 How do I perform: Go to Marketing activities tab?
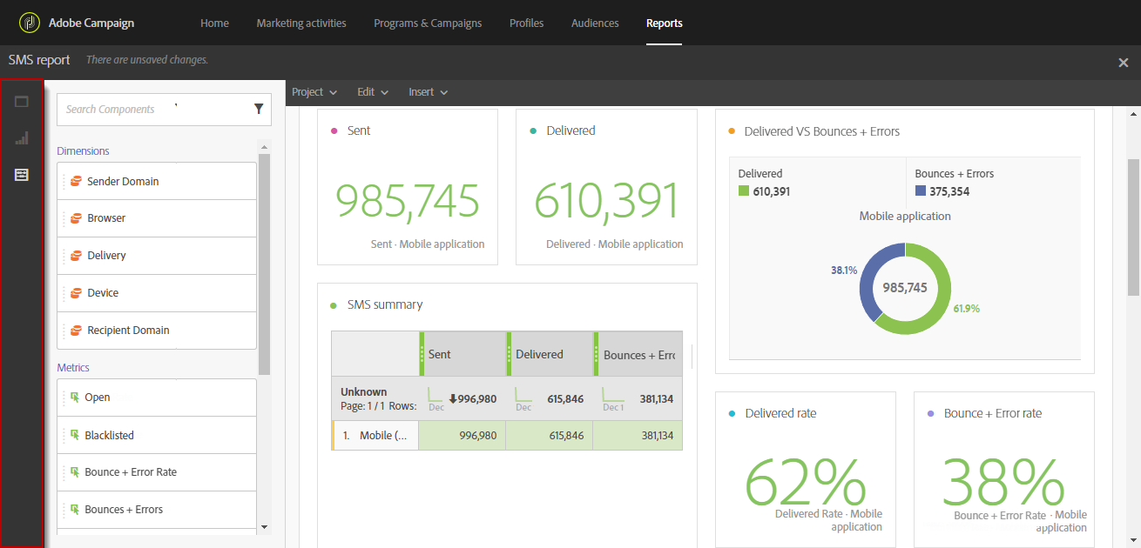click(301, 23)
